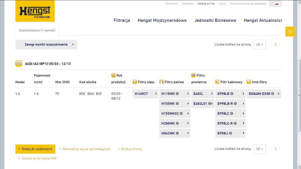Click the scrollbar down arrow
The image size is (301, 169).
(x=299, y=167)
